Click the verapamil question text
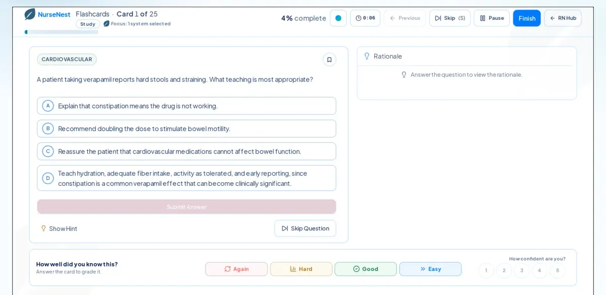Image resolution: width=606 pixels, height=295 pixels. (175, 79)
